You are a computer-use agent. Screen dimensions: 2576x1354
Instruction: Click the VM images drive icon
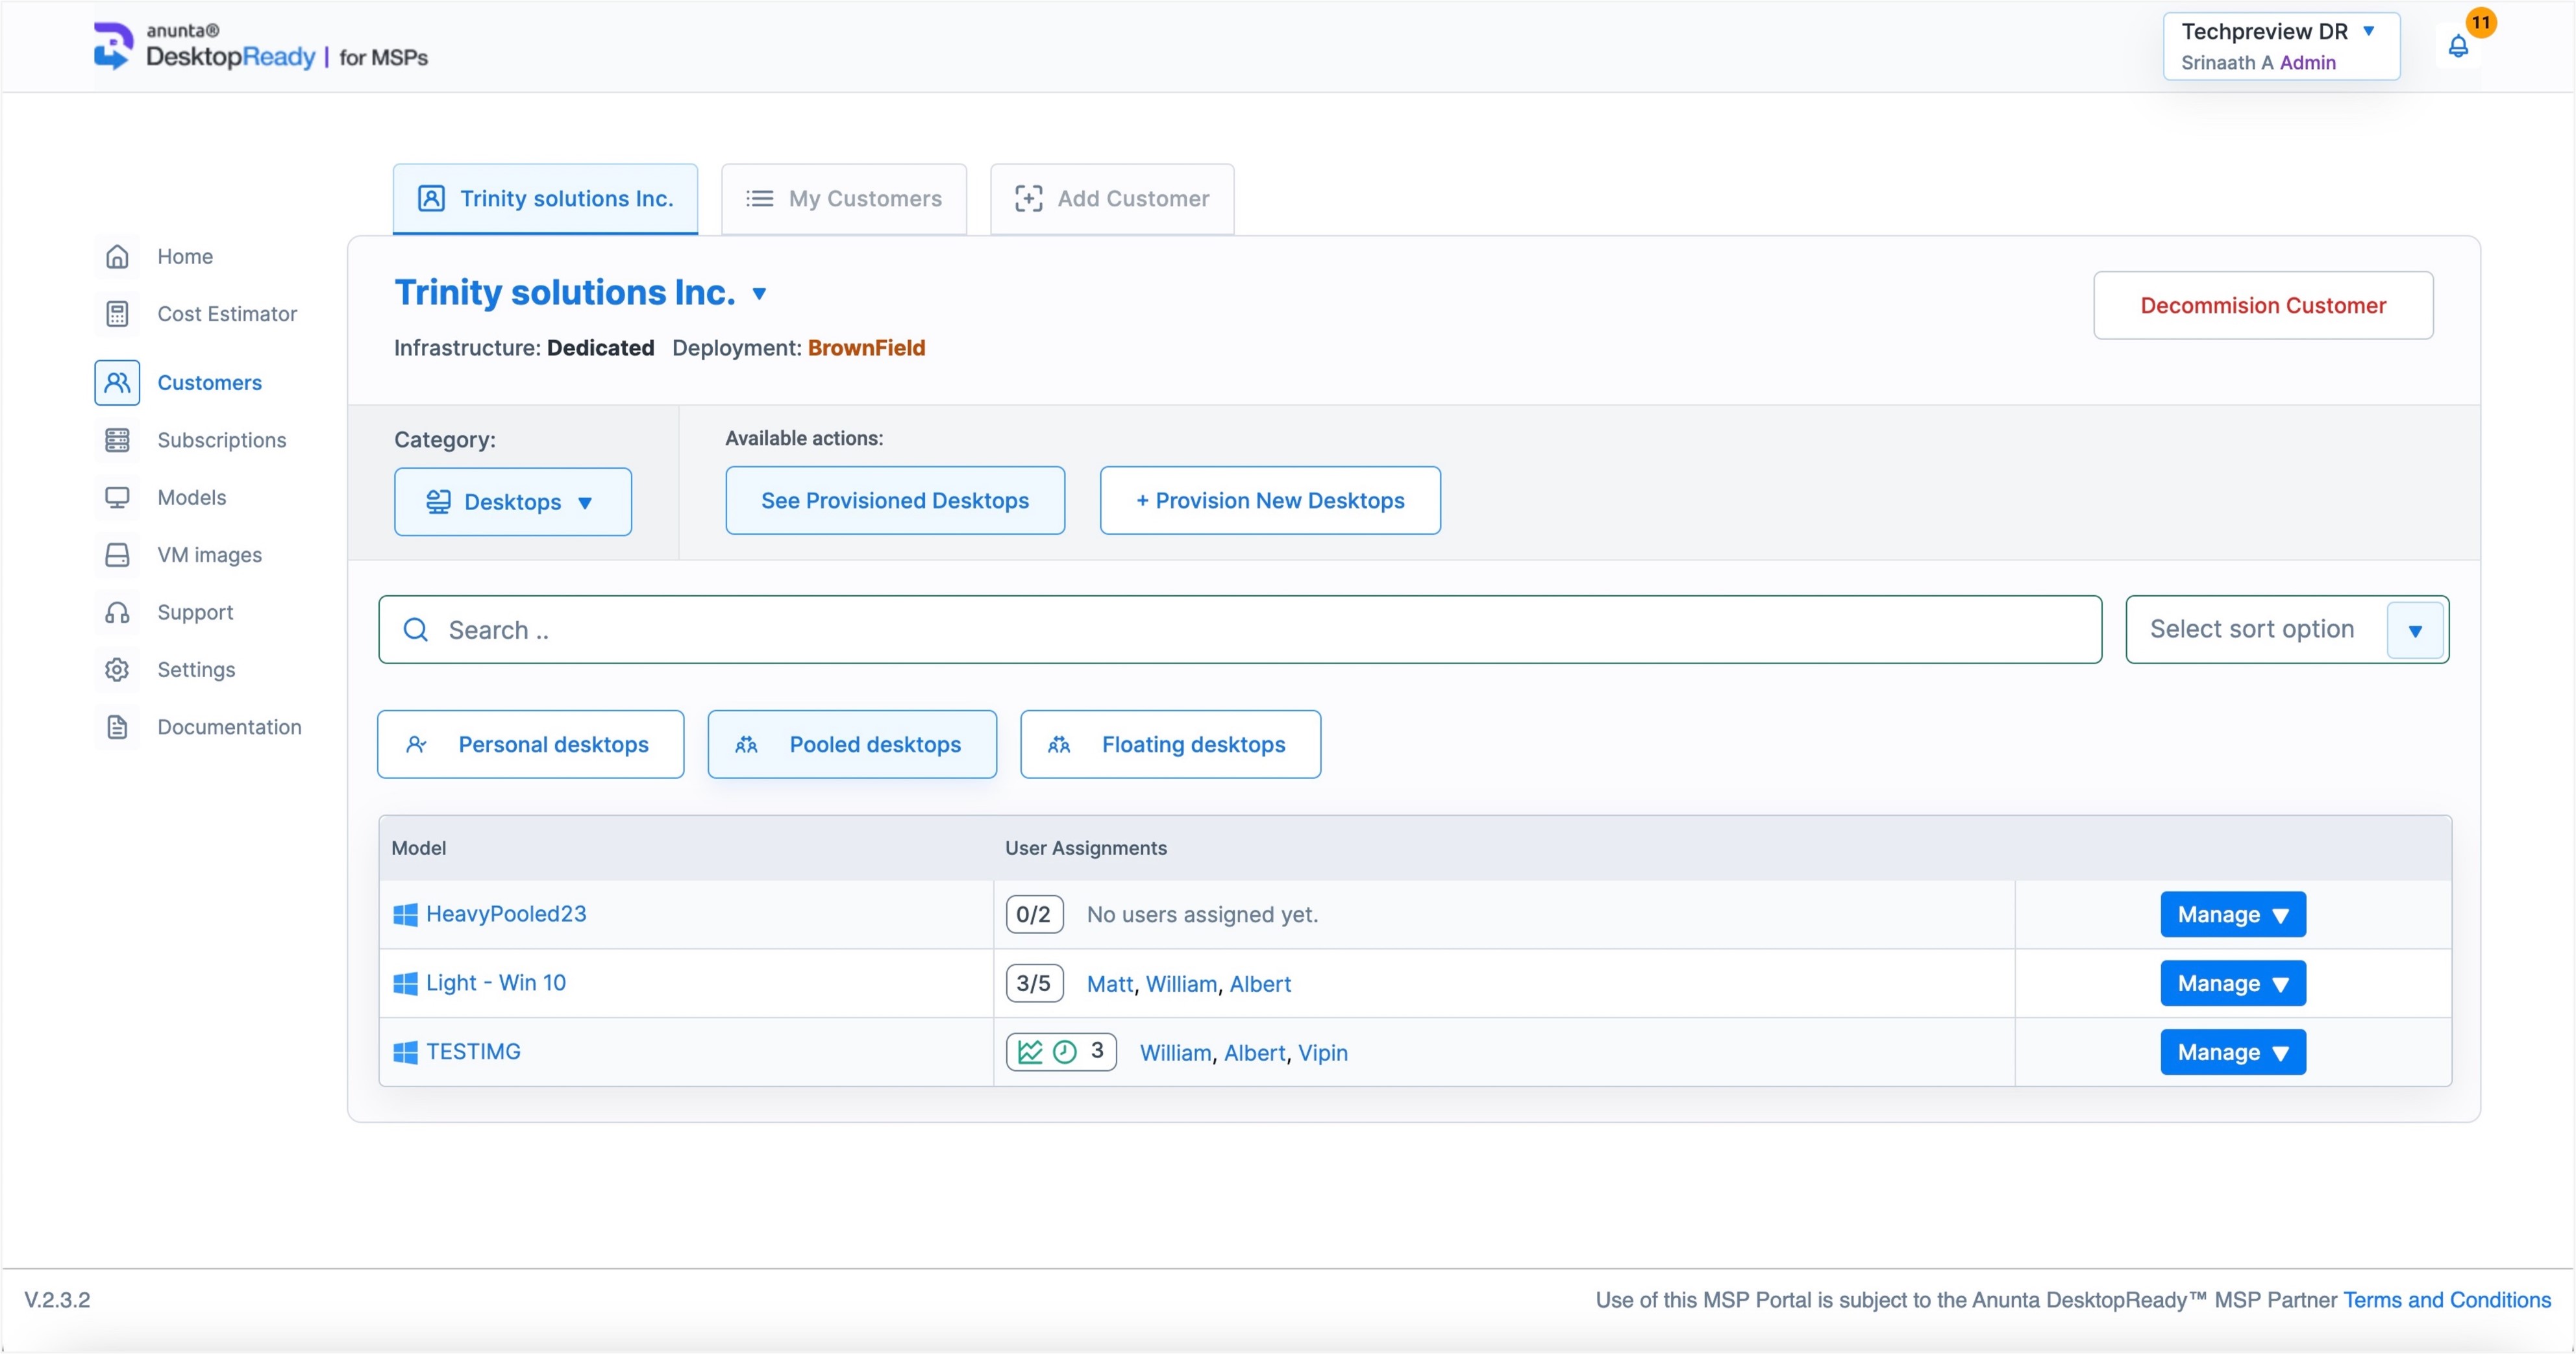[x=117, y=555]
